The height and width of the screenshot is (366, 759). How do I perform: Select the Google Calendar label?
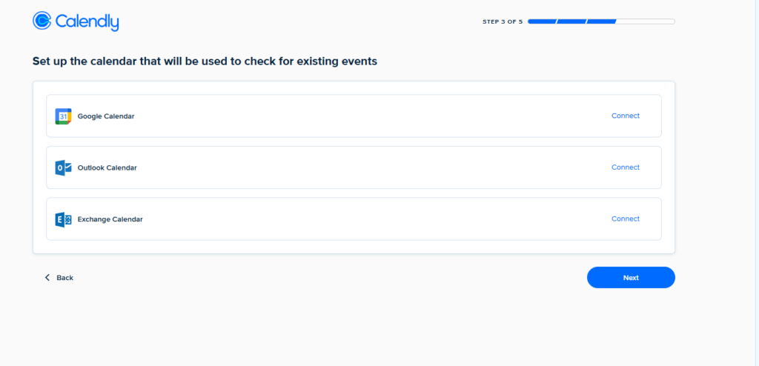(x=106, y=116)
